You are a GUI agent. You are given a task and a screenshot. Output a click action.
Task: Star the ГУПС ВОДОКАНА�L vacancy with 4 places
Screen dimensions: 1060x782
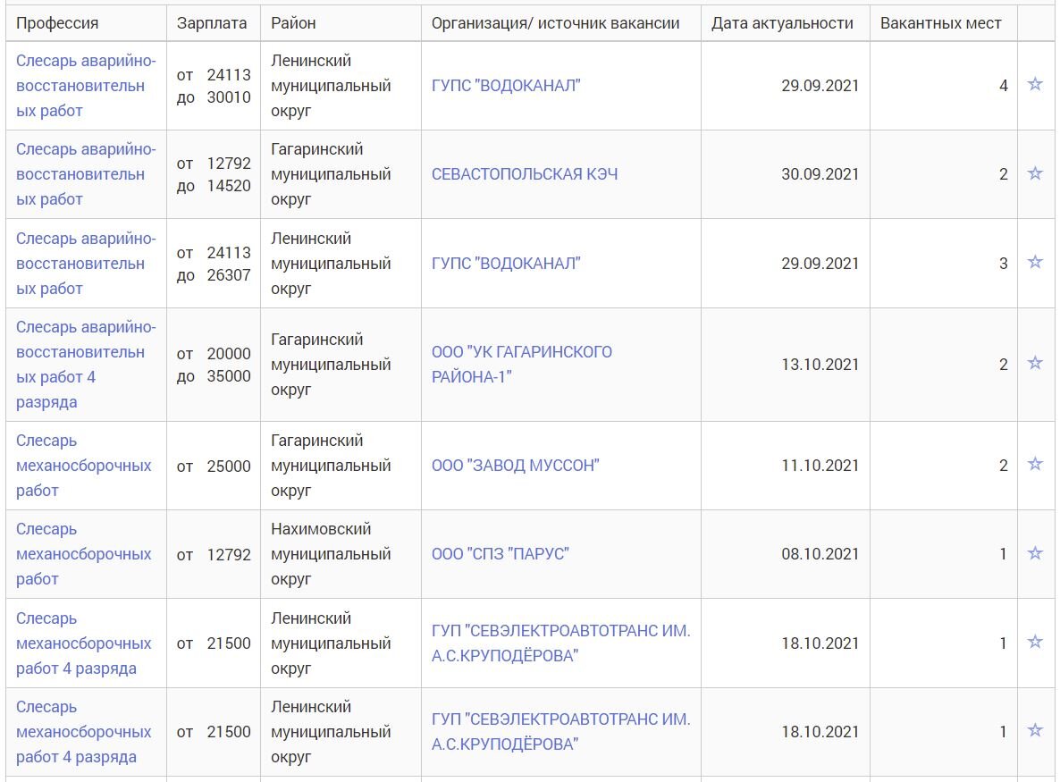click(x=1035, y=85)
